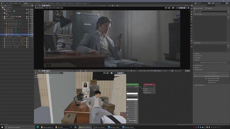Select the highlighted row in the outliner
Viewport: 230px width, 129px height.
[x=17, y=35]
